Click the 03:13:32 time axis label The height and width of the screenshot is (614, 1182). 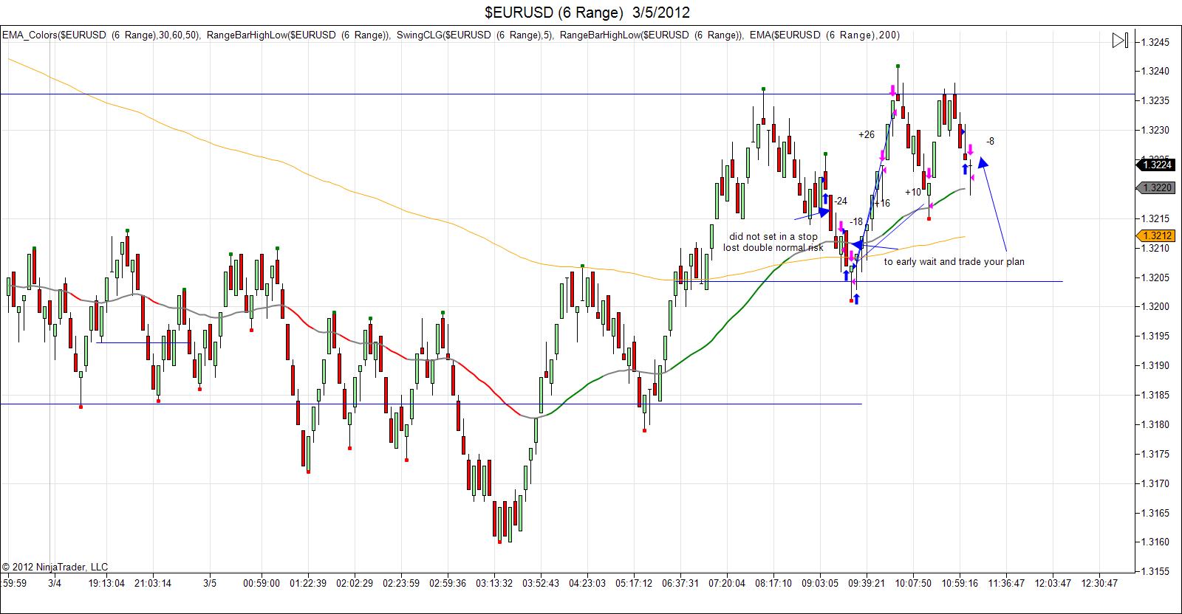(493, 583)
